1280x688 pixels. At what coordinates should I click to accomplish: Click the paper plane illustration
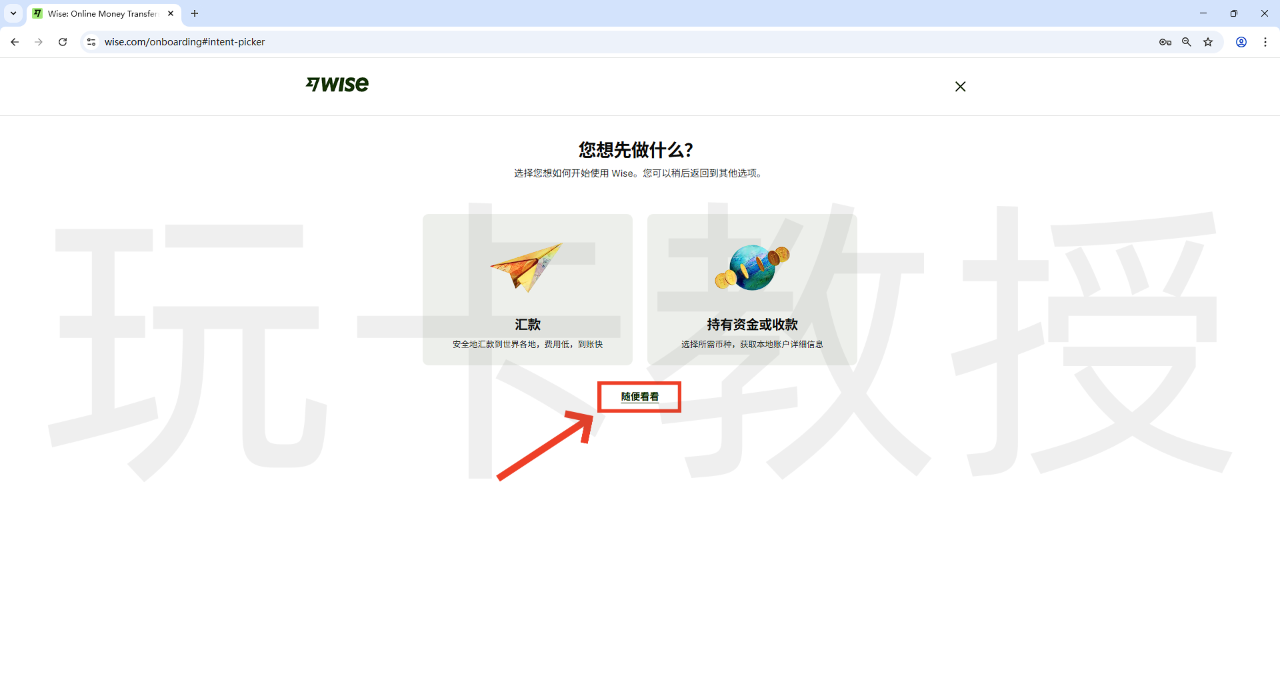point(527,267)
